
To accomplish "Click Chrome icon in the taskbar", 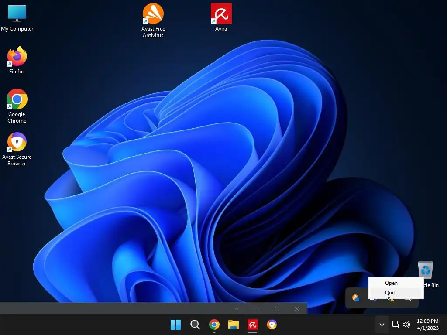I will pyautogui.click(x=214, y=325).
